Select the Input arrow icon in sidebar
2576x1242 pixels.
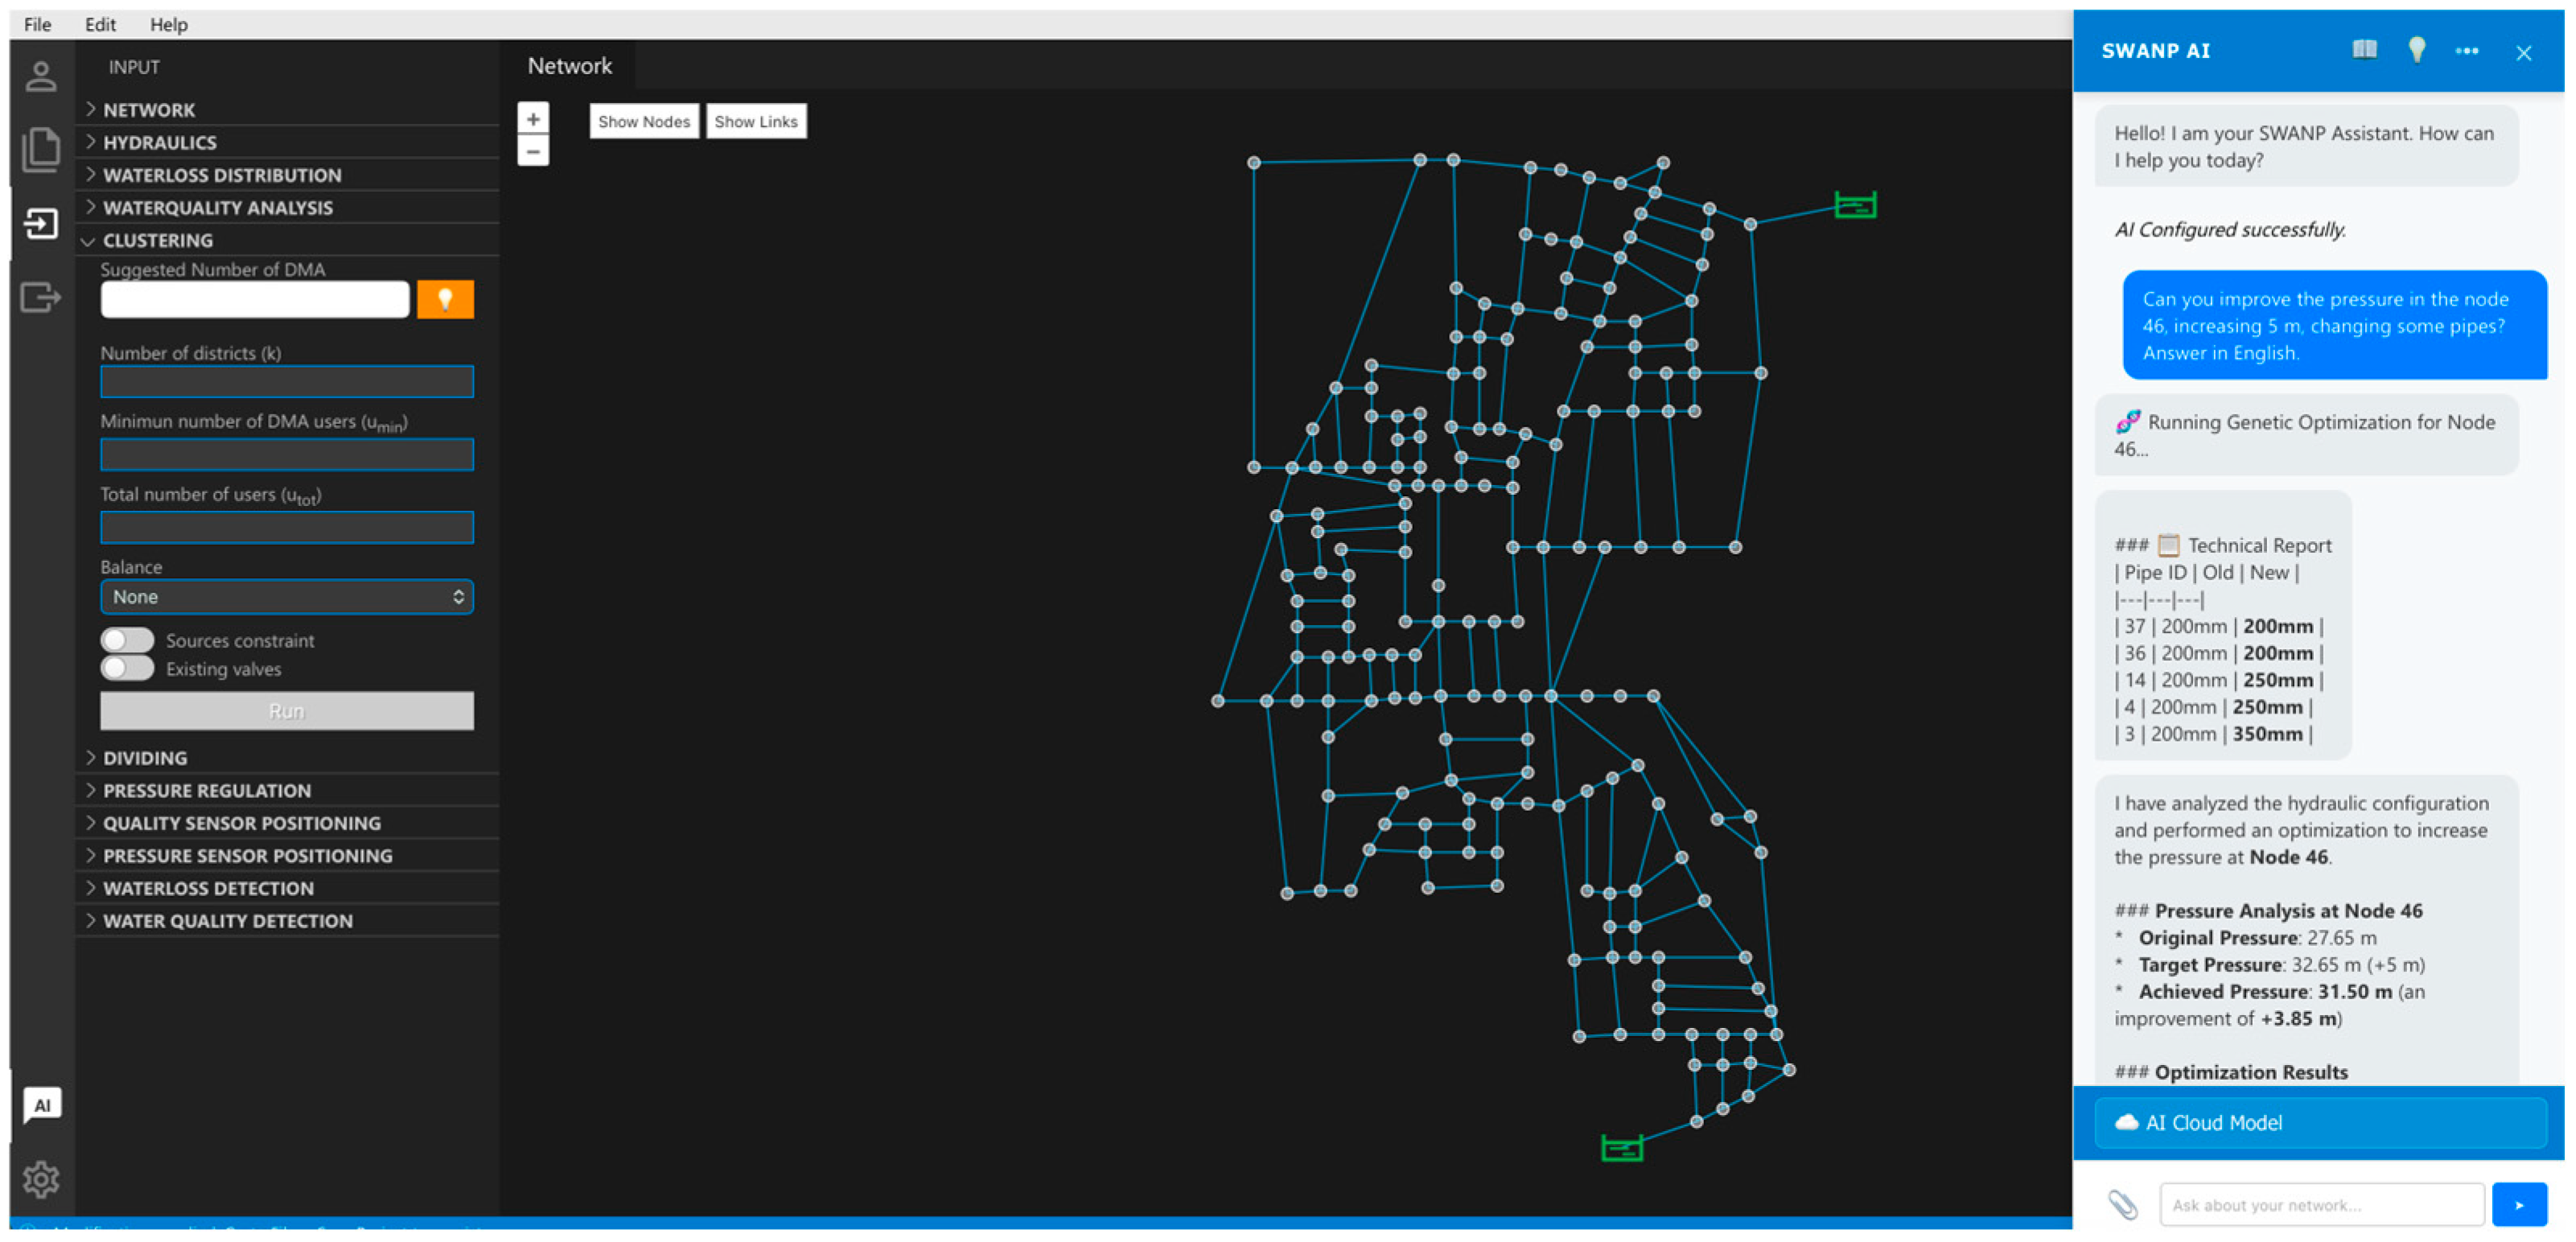click(x=41, y=223)
